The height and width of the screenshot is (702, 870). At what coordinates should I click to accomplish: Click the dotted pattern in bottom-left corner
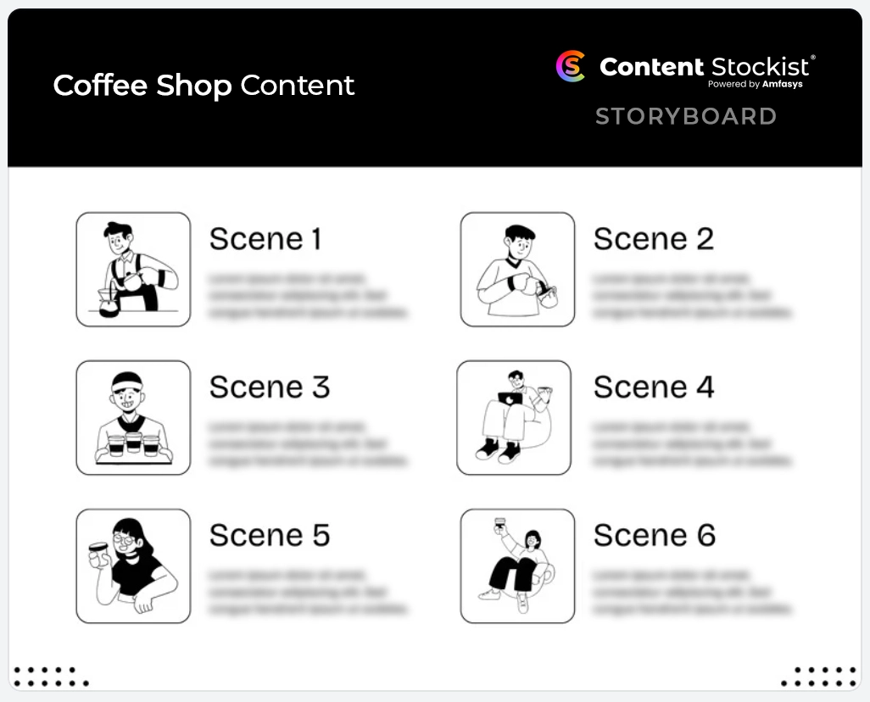coord(51,677)
